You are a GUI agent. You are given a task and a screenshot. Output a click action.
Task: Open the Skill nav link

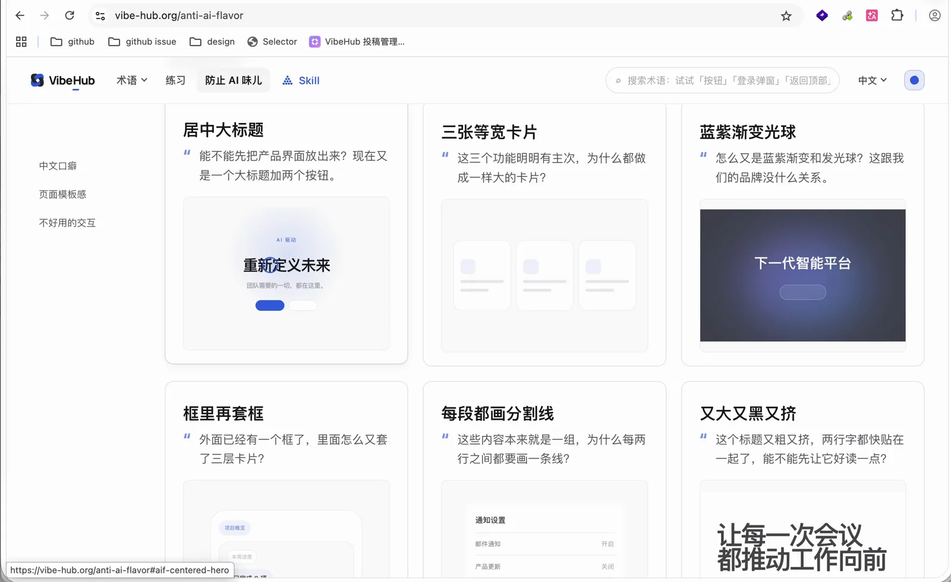point(301,80)
